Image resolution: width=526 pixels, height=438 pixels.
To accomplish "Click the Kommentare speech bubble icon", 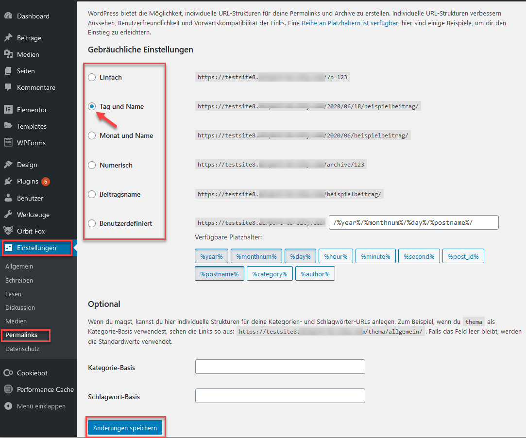I will point(8,87).
